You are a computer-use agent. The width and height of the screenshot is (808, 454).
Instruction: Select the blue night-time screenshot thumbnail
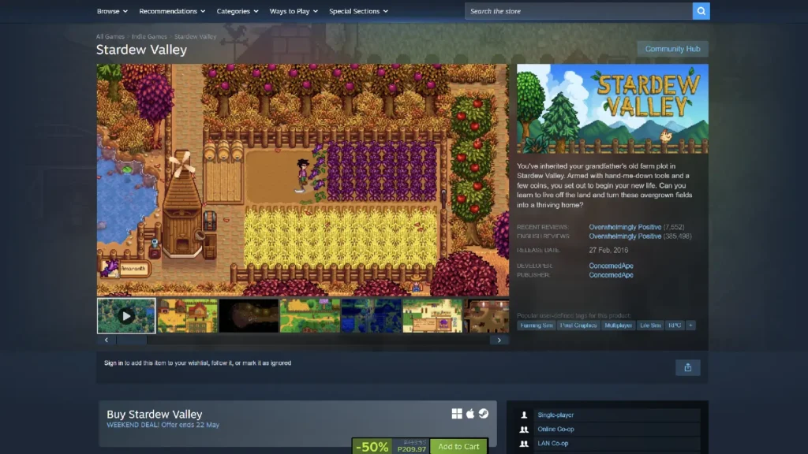371,315
